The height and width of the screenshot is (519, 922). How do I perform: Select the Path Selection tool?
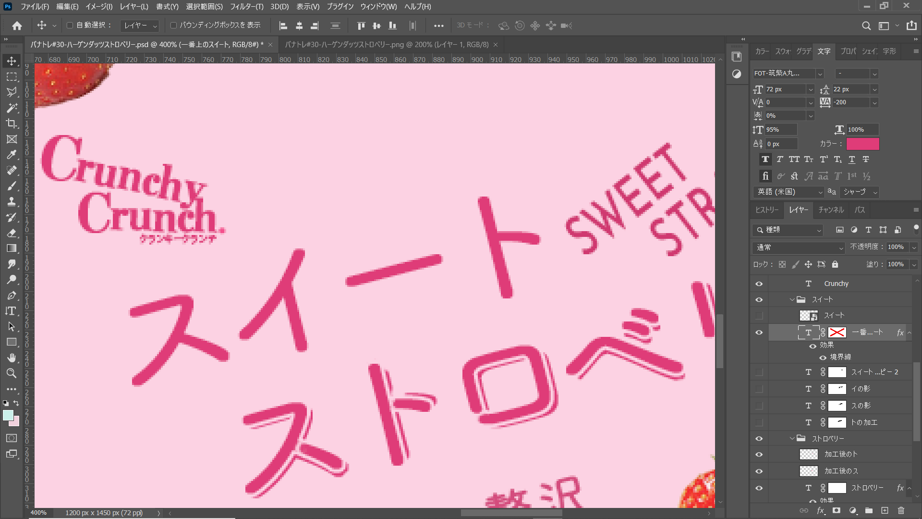pyautogui.click(x=12, y=327)
